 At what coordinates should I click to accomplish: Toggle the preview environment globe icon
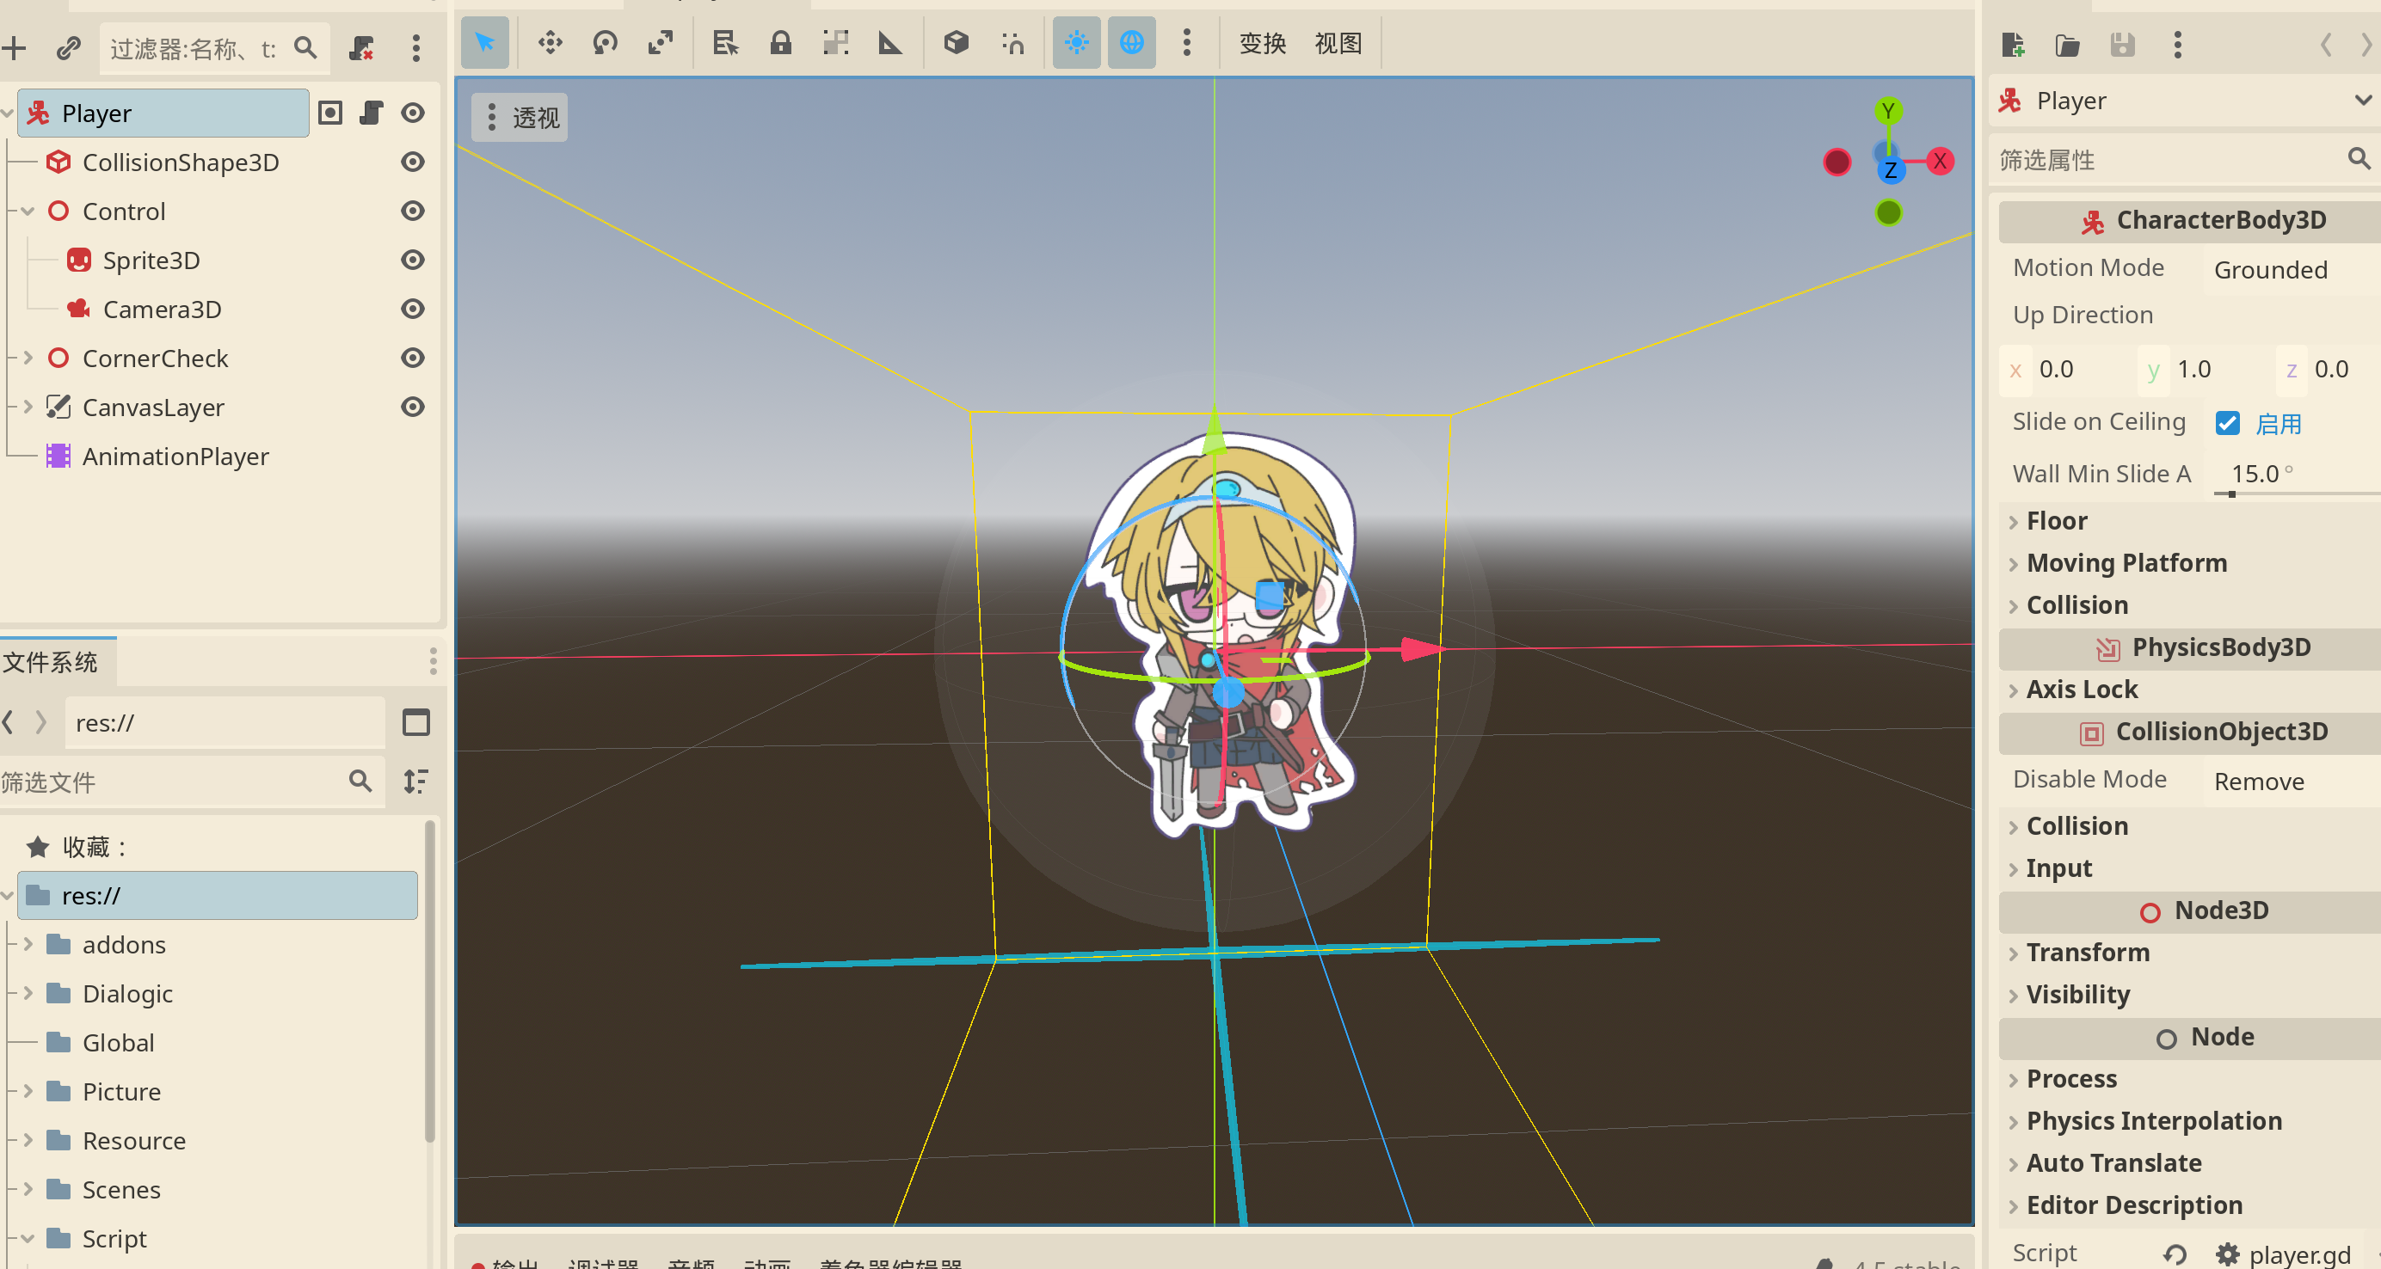tap(1131, 42)
